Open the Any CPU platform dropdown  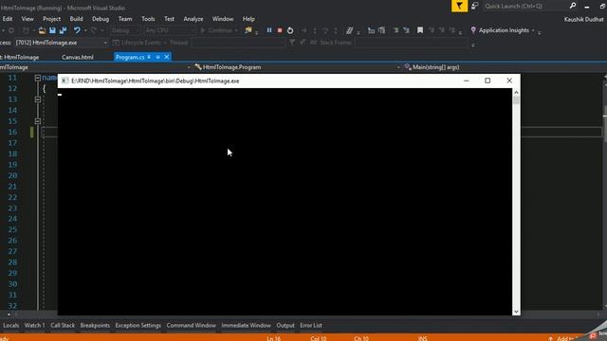pyautogui.click(x=170, y=30)
